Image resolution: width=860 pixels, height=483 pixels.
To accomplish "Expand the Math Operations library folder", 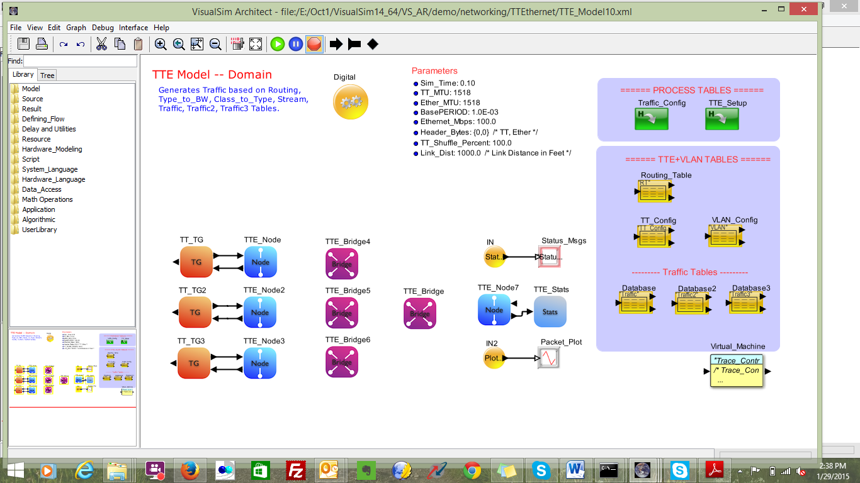I will tap(47, 199).
